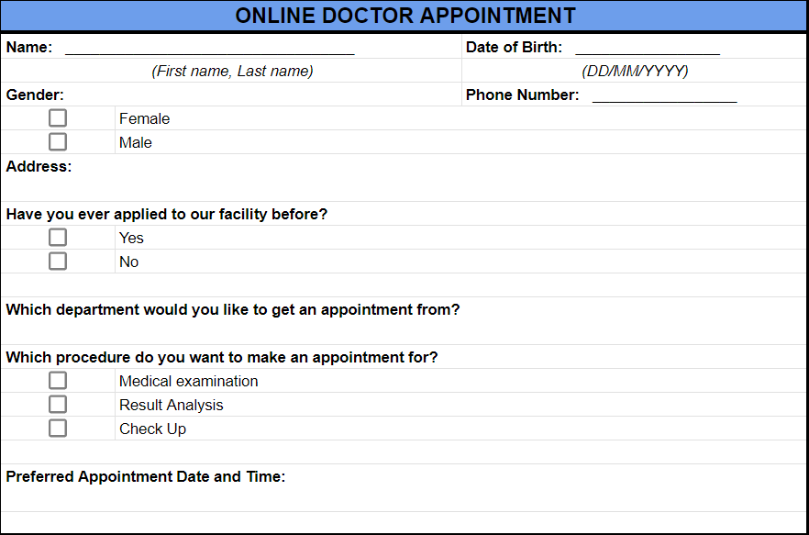Select the 'Preferred Appointment Date and Time' label
Viewport: 809px width, 535px height.
[x=146, y=477]
